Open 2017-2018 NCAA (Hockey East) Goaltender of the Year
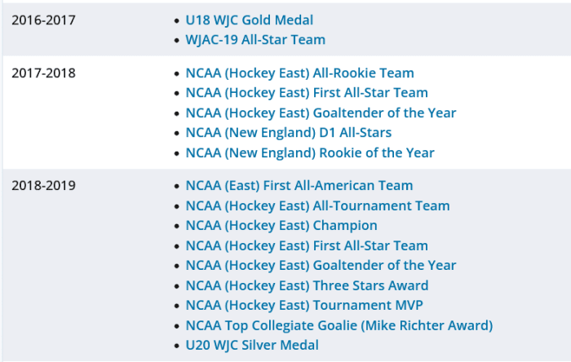The width and height of the screenshot is (571, 362). coord(321,113)
